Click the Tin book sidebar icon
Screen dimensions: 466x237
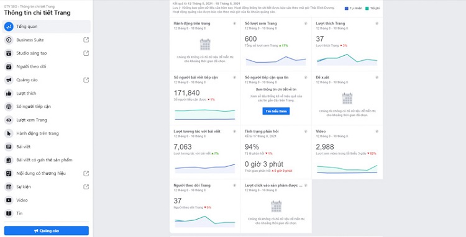[x=9, y=213]
